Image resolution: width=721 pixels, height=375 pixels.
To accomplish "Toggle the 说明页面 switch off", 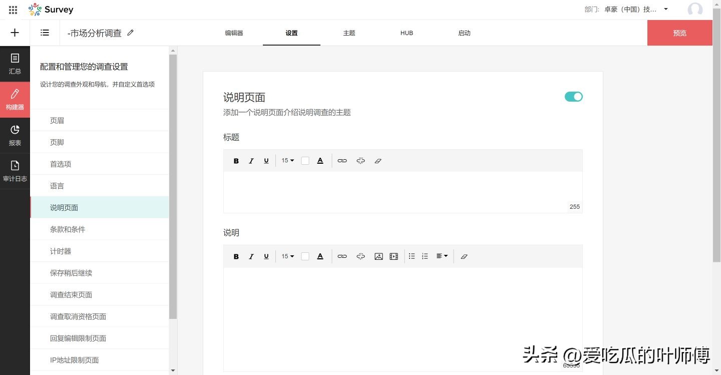I will [573, 96].
